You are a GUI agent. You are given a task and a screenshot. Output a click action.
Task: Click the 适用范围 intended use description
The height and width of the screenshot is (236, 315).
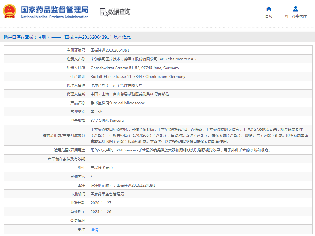click(x=181, y=150)
